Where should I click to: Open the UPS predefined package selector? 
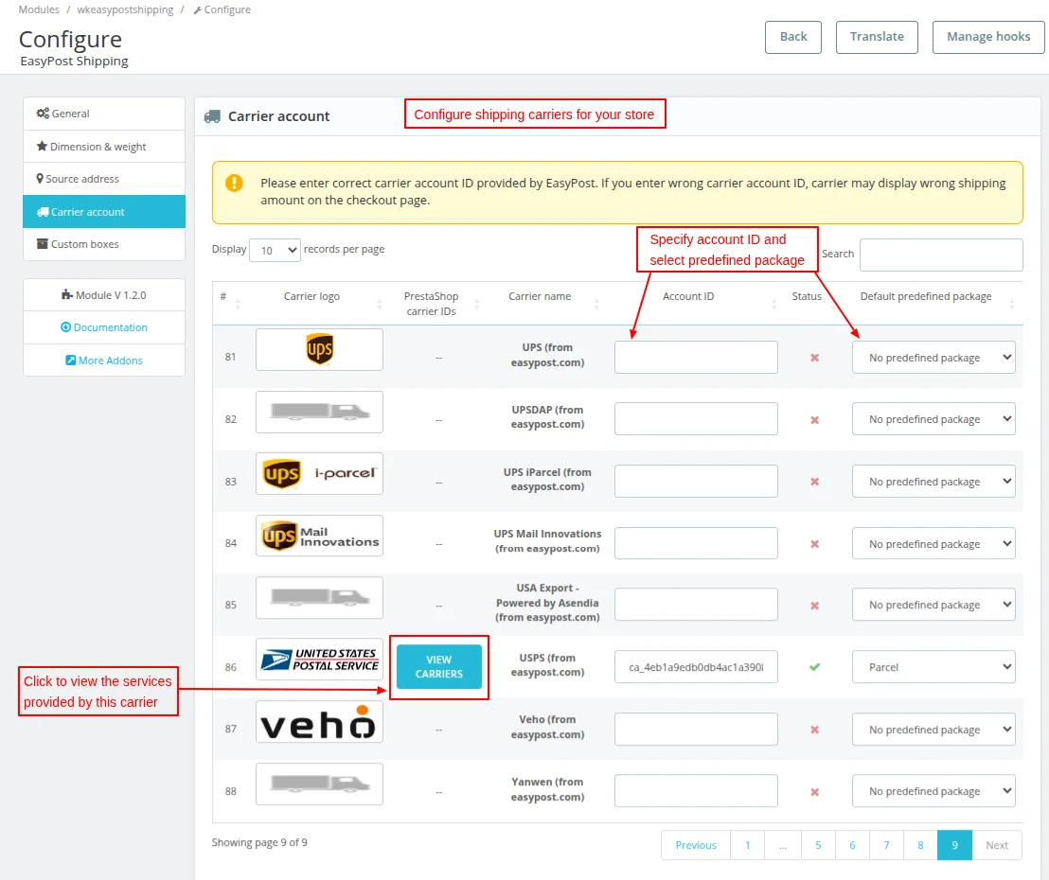tap(933, 357)
